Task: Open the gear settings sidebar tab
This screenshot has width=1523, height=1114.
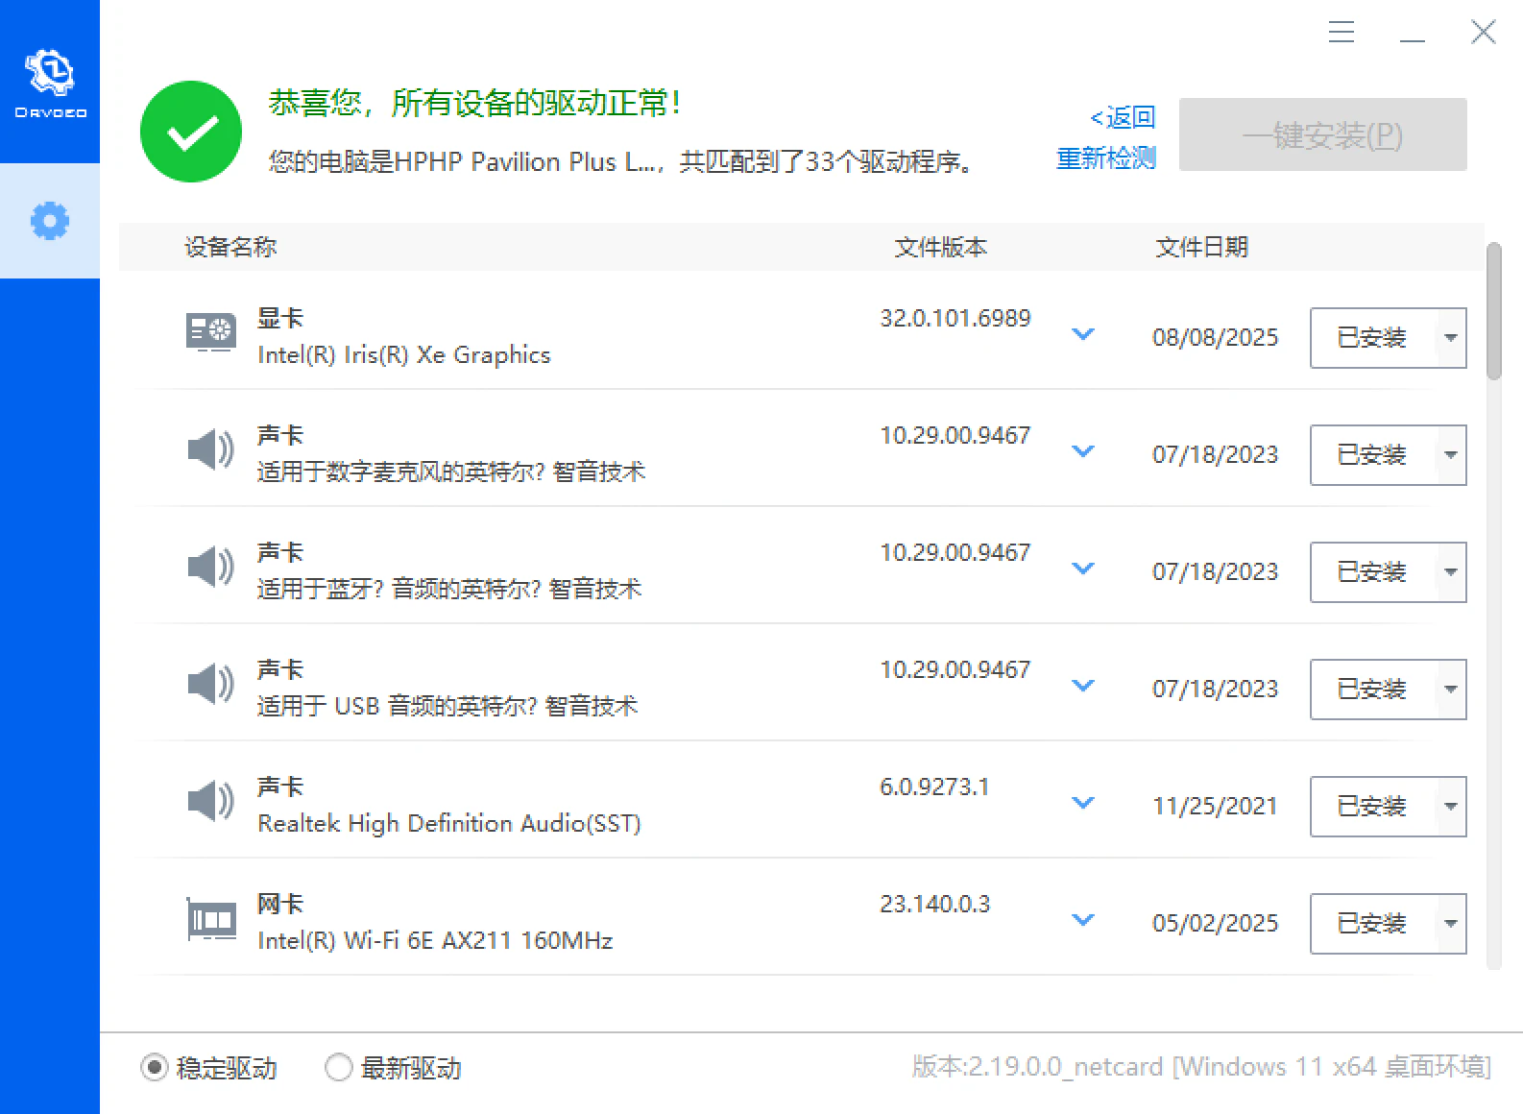Action: click(50, 221)
